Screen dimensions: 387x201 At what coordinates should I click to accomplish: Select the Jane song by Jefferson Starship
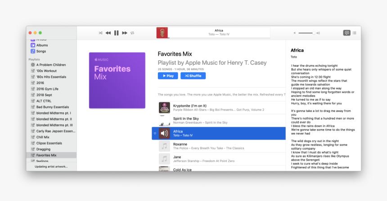219,159
